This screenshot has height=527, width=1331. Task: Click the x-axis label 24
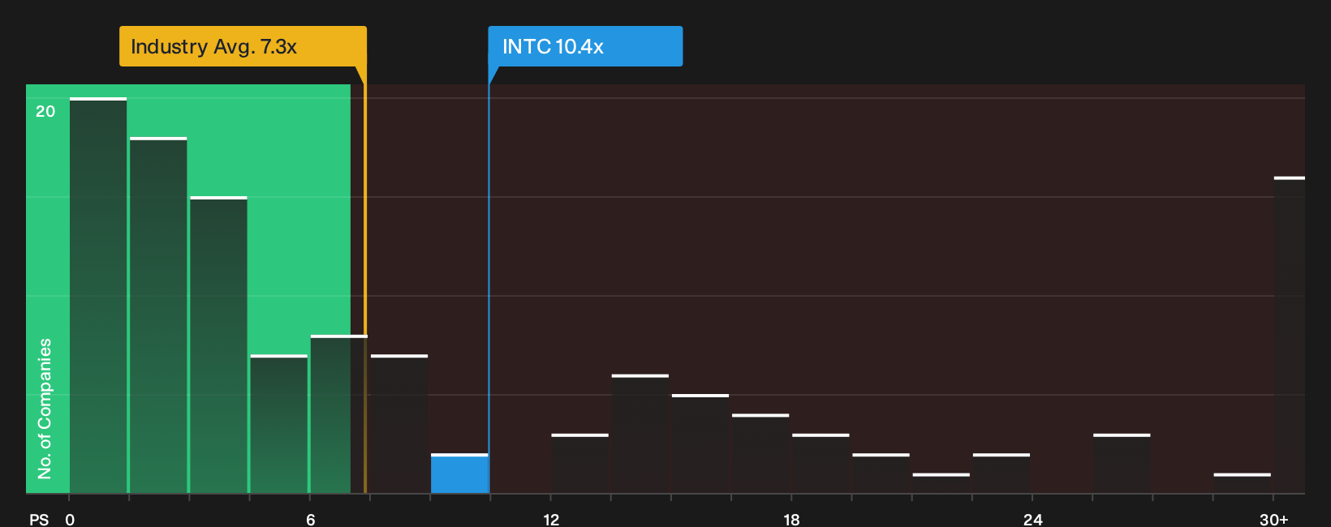[x=1032, y=520]
